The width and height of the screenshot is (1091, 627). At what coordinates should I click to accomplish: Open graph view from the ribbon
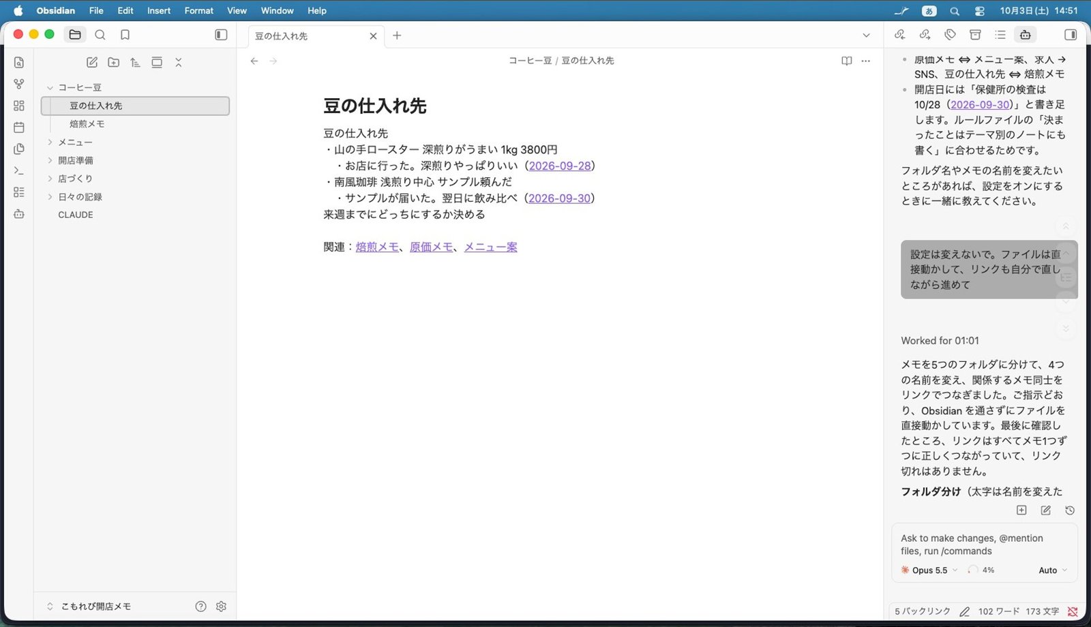(19, 84)
